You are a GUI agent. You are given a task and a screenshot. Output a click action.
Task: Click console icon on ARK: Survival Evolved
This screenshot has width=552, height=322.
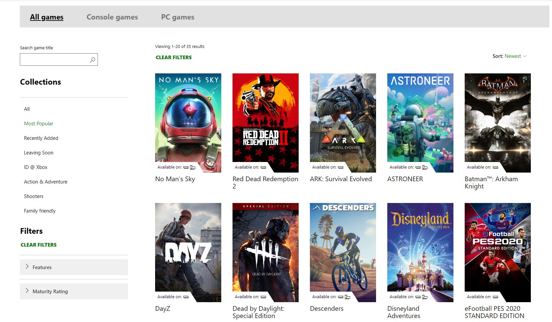click(341, 167)
